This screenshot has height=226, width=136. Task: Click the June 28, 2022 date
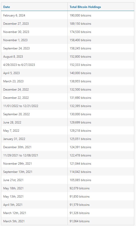point(12,122)
